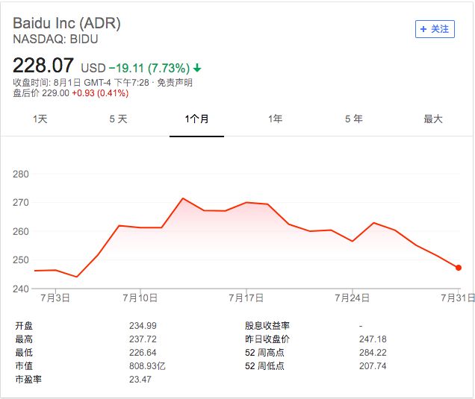Open the 免责声明 disclaimer link
The width and height of the screenshot is (475, 399).
click(178, 83)
